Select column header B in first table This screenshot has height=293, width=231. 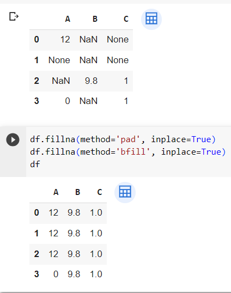(x=95, y=19)
